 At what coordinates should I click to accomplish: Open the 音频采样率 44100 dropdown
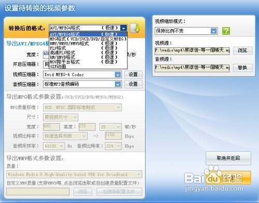click(54, 146)
